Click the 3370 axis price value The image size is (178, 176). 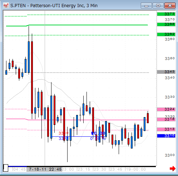pos(170,19)
